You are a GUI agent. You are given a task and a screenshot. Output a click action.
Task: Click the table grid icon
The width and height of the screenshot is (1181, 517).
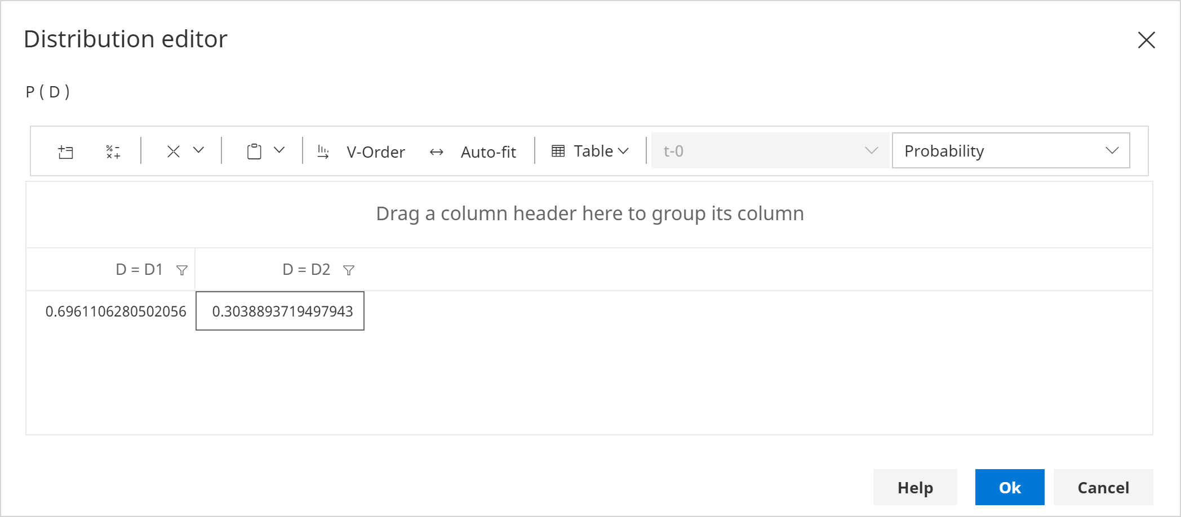click(558, 151)
